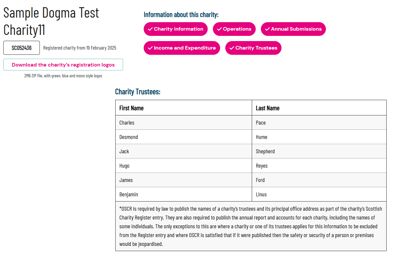401x255 pixels.
Task: Click last name Shepherd in table
Action: pyautogui.click(x=265, y=151)
